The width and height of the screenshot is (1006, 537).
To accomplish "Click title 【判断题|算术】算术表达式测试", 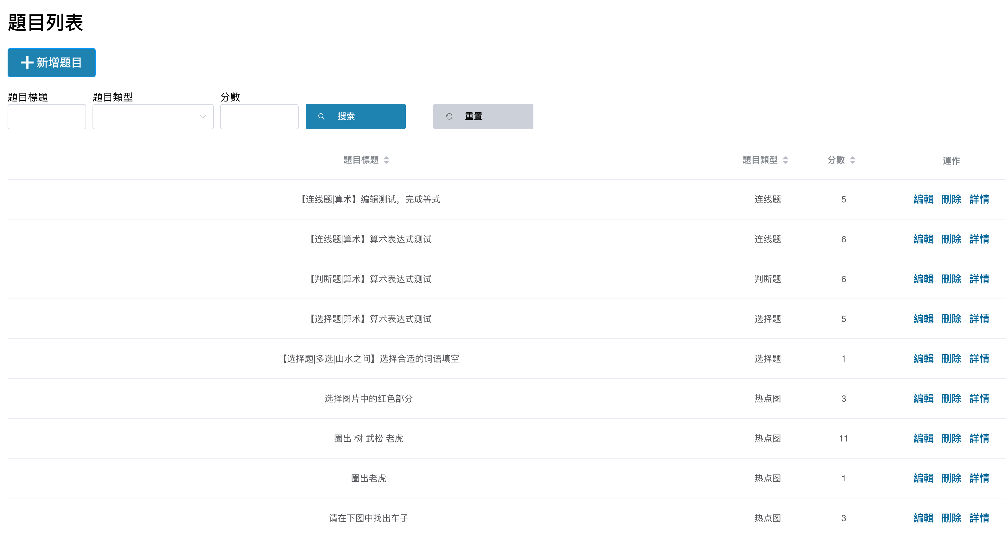I will (x=369, y=279).
